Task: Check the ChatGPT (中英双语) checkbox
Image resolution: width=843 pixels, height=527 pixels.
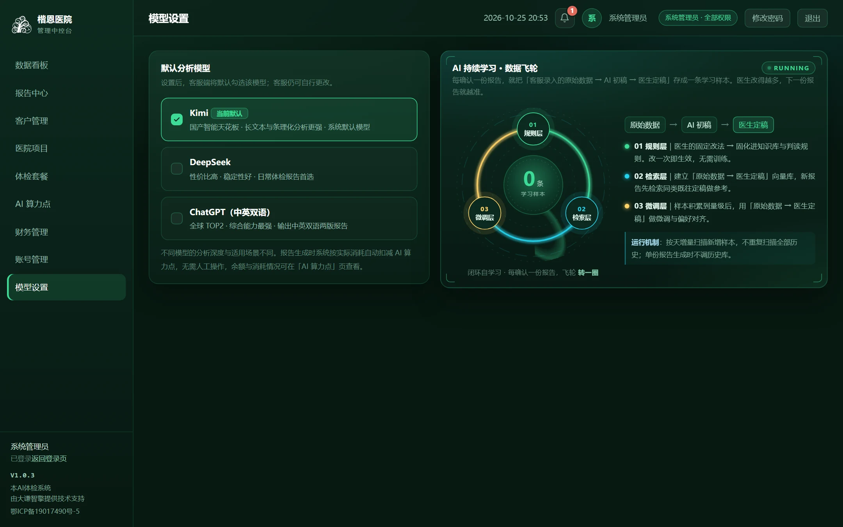Action: click(x=177, y=218)
